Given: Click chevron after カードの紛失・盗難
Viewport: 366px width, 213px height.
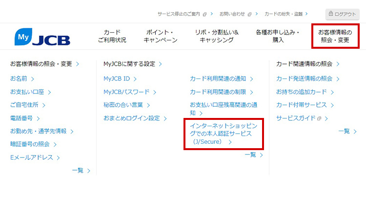Looking at the screenshot, I should point(306,14).
